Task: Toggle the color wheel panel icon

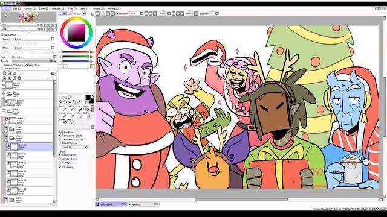Action: pos(60,14)
